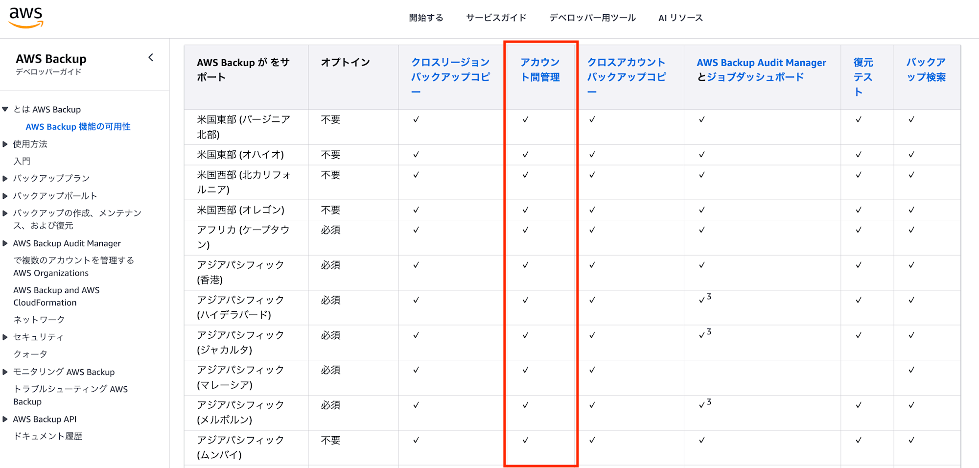The image size is (979, 468).
Task: Click footnote 3 checkmark in メルボルン row
Action: [x=705, y=404]
